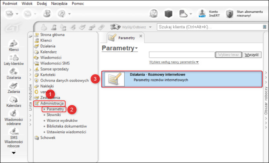Click the Kalendarz sidebar icon
The image size is (269, 163).
tap(14, 101)
